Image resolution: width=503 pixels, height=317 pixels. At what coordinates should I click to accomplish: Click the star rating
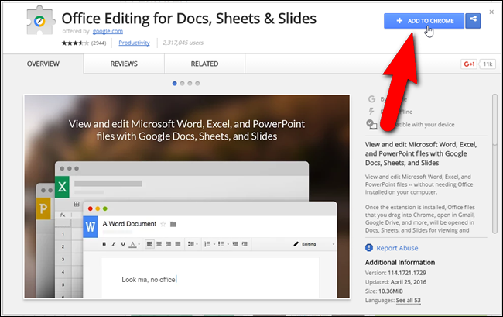click(75, 43)
